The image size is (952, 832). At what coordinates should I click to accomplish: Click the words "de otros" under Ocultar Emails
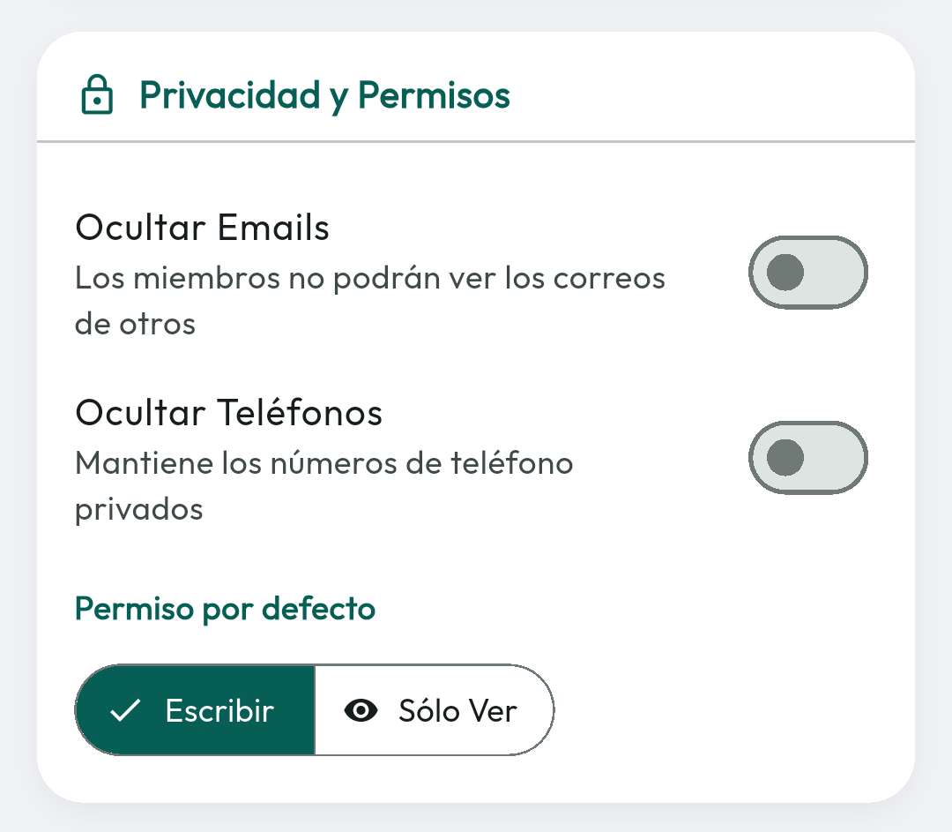[x=135, y=324]
